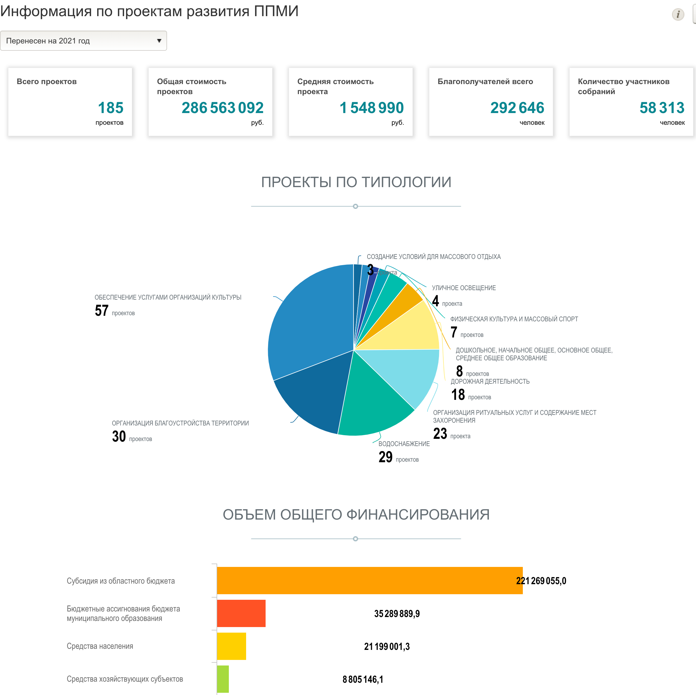Click the 'Средняя стоимость проекта' card
The image size is (696, 695).
tap(351, 102)
